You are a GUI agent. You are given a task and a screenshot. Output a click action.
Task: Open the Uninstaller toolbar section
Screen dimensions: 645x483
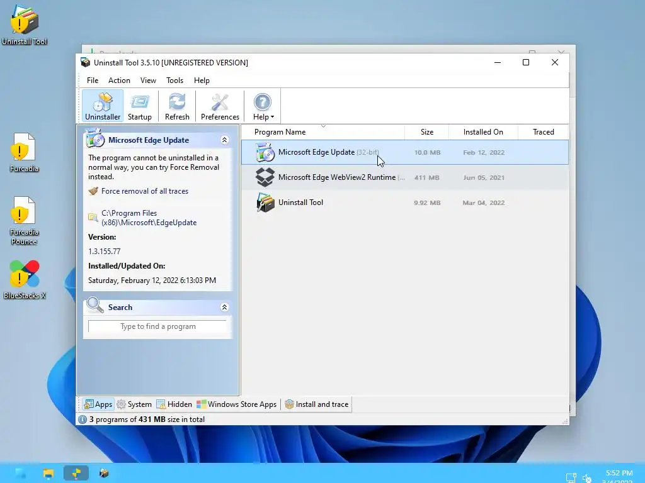pyautogui.click(x=103, y=106)
